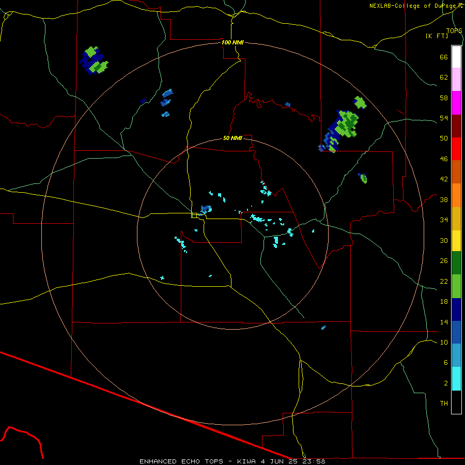Select the 38 scale label
This screenshot has height=465, width=465.
pos(444,199)
